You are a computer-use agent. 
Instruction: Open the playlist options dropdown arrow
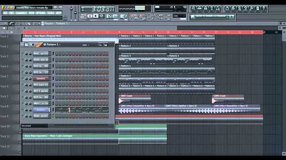tap(2, 23)
